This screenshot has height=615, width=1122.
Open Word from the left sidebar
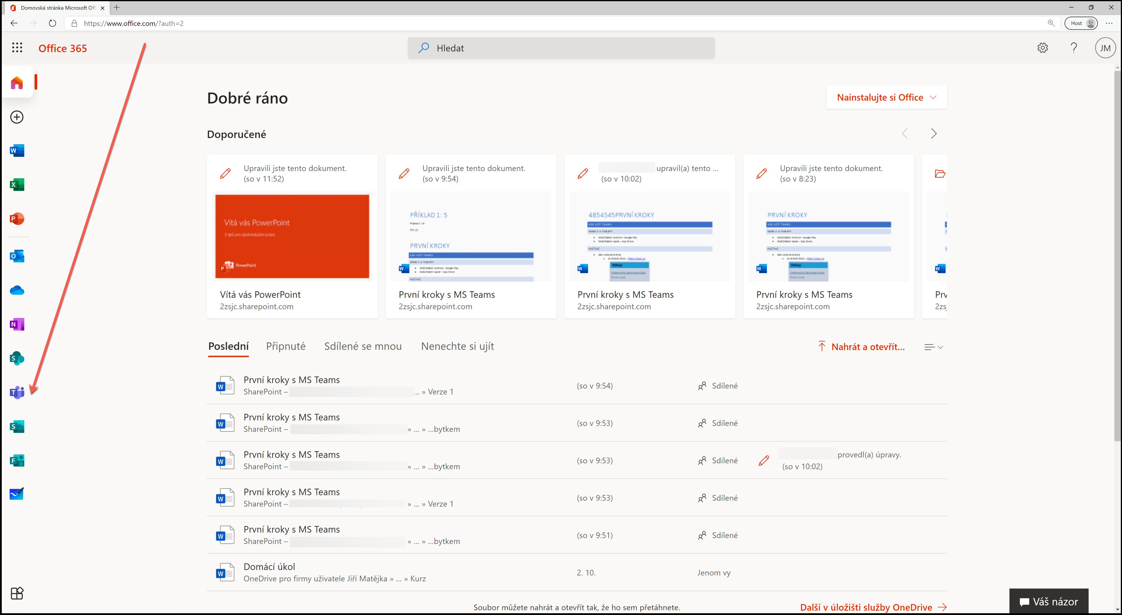[x=17, y=151]
